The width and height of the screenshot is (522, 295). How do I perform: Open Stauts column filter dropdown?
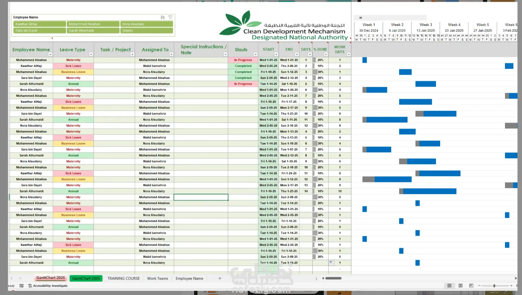pyautogui.click(x=256, y=55)
